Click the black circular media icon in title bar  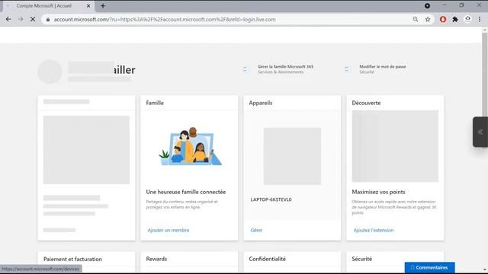pyautogui.click(x=427, y=5)
